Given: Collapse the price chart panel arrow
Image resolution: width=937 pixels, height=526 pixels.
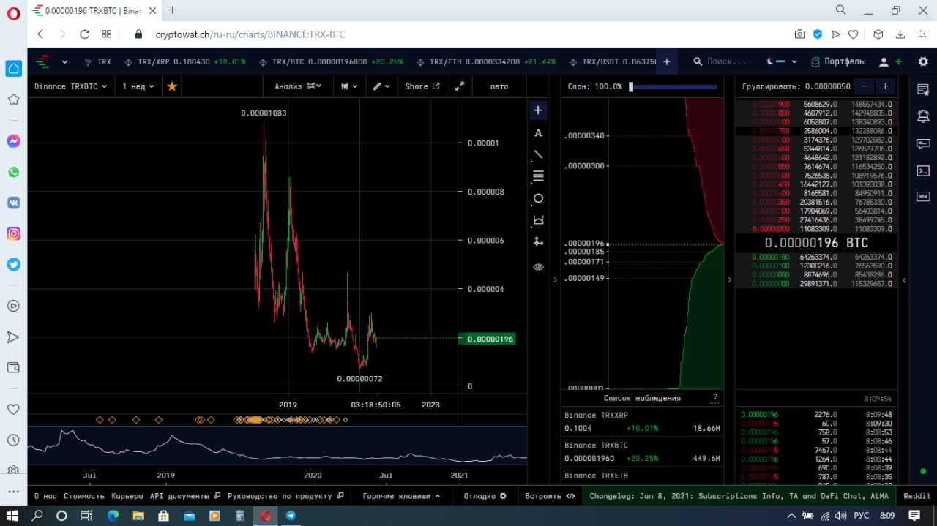Looking at the screenshot, I should [555, 280].
